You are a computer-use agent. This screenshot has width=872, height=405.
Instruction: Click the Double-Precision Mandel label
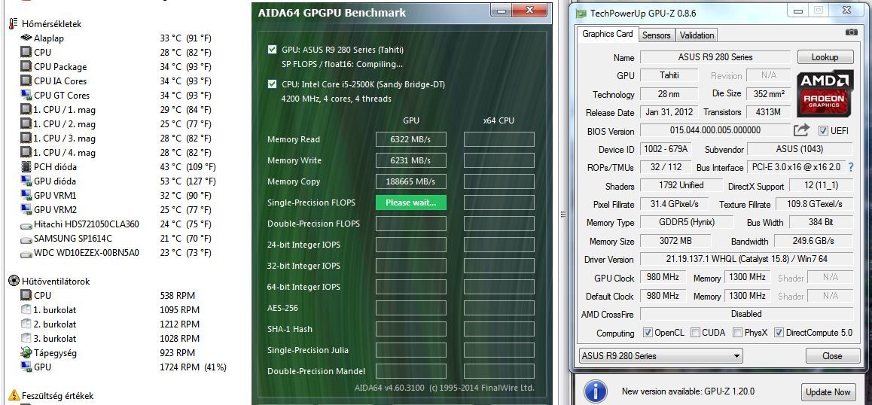click(x=316, y=371)
